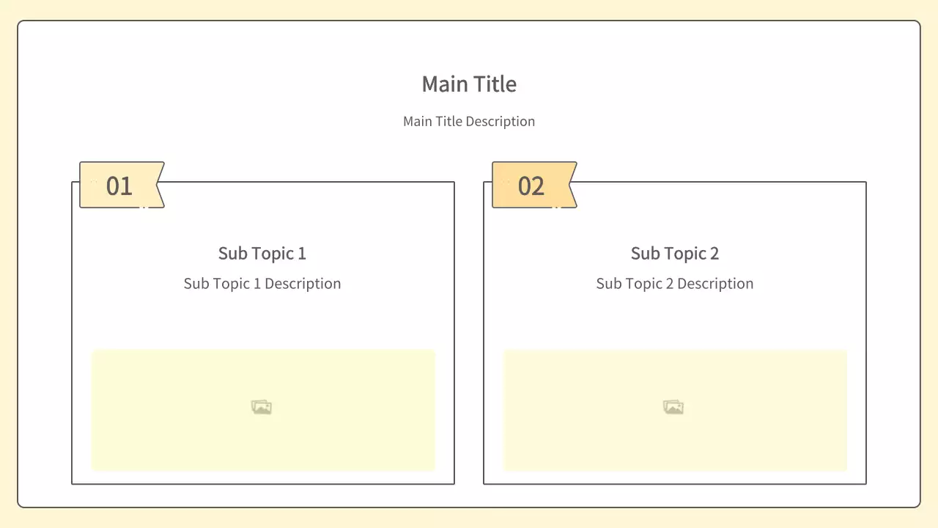The width and height of the screenshot is (938, 528).
Task: Click the image icon under Sub Topic 1
Action: [262, 407]
